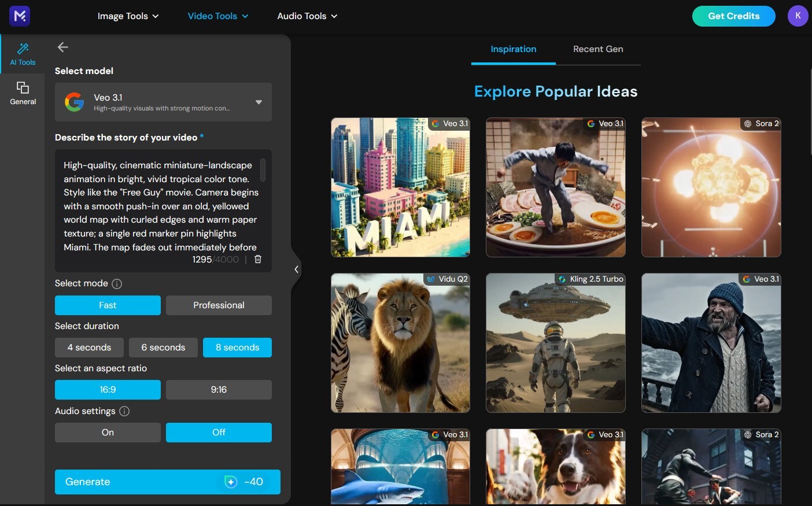The width and height of the screenshot is (812, 506).
Task: Open the explosion sphere Sora 2 thumbnail
Action: pyautogui.click(x=711, y=187)
